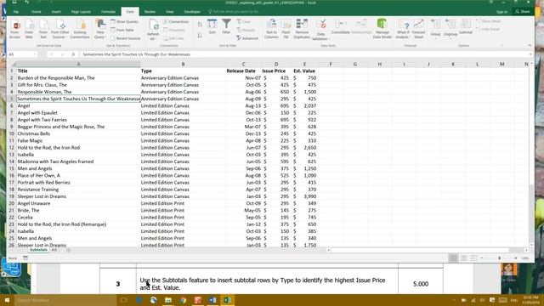Click the Excel icon in taskbar

click(x=228, y=300)
